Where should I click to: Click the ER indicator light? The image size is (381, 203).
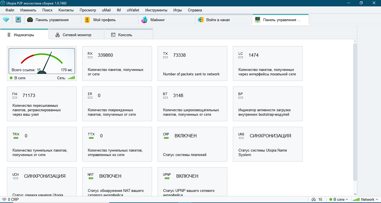point(90,98)
